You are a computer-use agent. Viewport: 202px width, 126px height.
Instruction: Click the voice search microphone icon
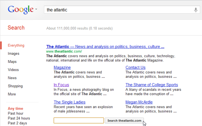(x=196, y=10)
